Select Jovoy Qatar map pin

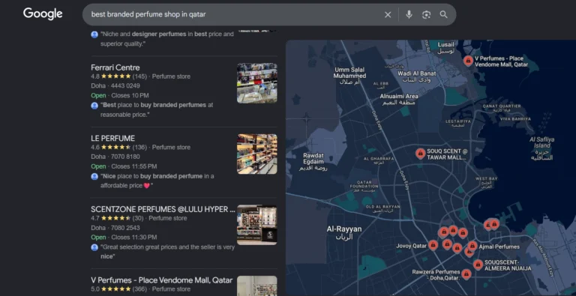[x=433, y=245]
